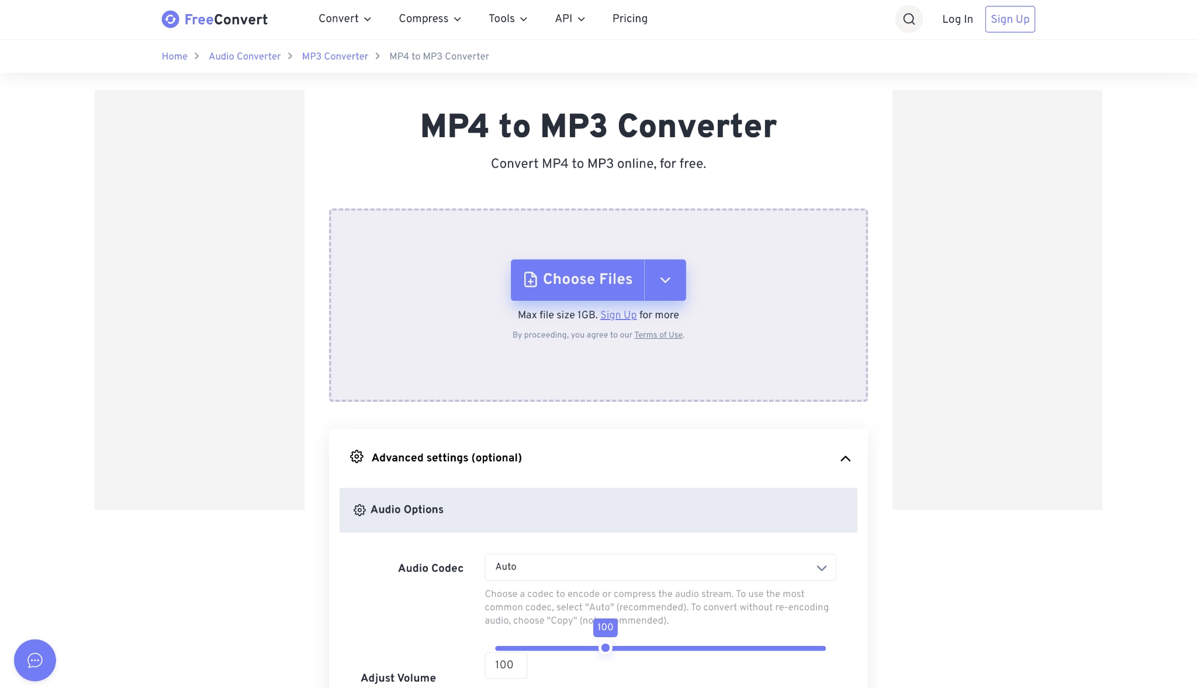This screenshot has height=688, width=1197.
Task: Click the Log In link
Action: point(957,19)
